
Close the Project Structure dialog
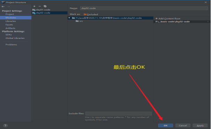click(206, 2)
